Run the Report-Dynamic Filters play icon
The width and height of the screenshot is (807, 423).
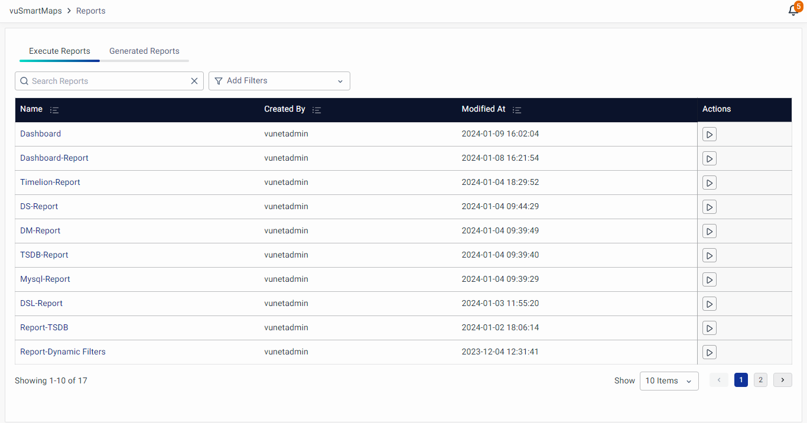click(x=710, y=353)
